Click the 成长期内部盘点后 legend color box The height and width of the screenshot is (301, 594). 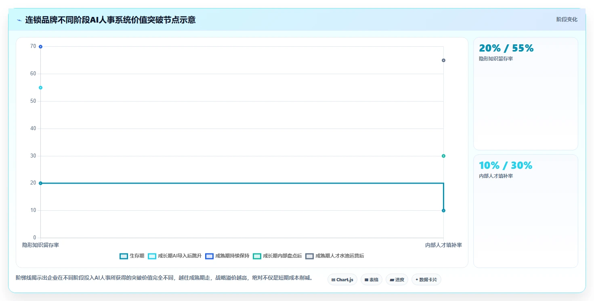click(x=257, y=256)
